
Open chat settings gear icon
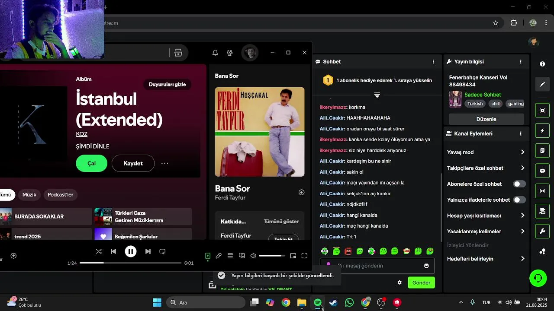pyautogui.click(x=399, y=282)
